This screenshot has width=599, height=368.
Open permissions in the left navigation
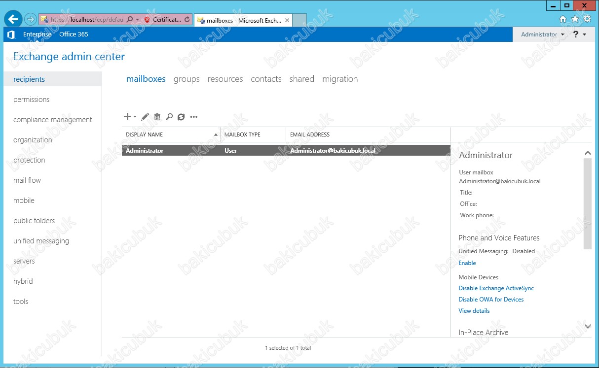32,100
